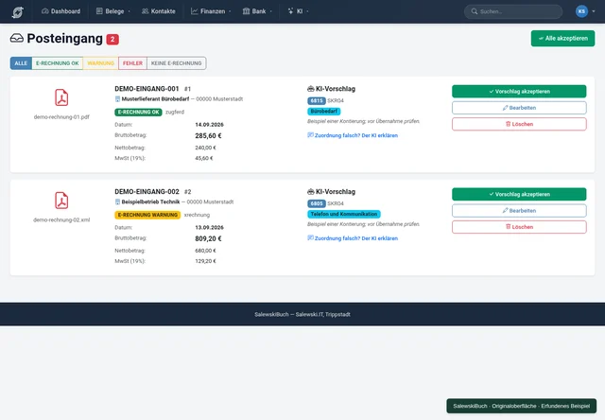
Task: Open the KS user avatar menu
Action: pyautogui.click(x=581, y=11)
